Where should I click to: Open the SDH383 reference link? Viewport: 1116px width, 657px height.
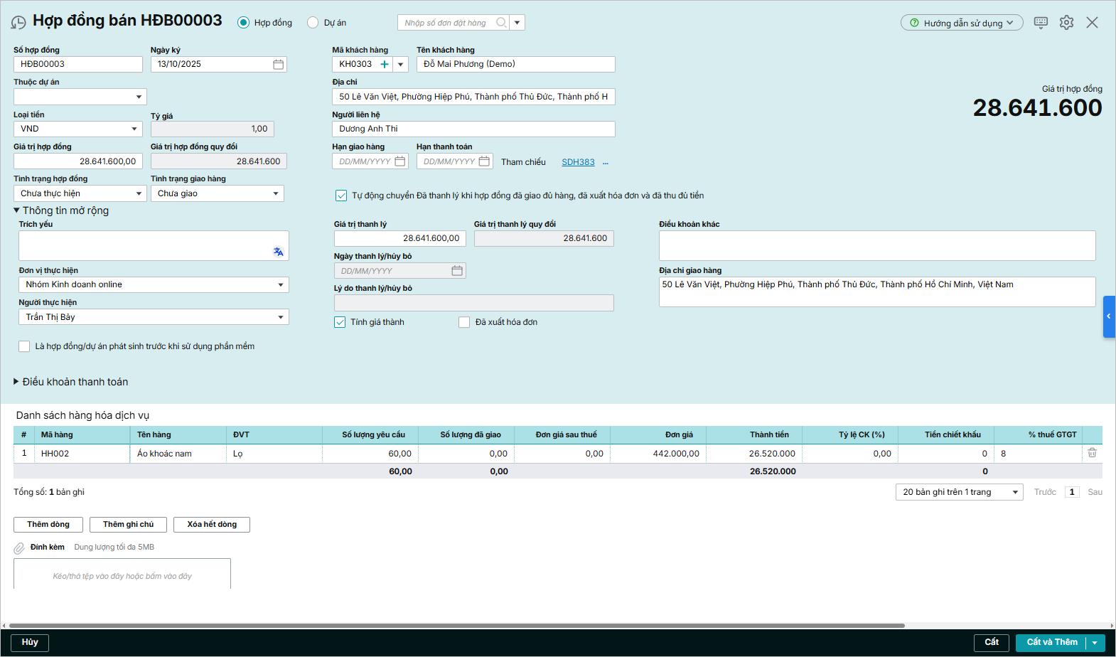[x=578, y=162]
